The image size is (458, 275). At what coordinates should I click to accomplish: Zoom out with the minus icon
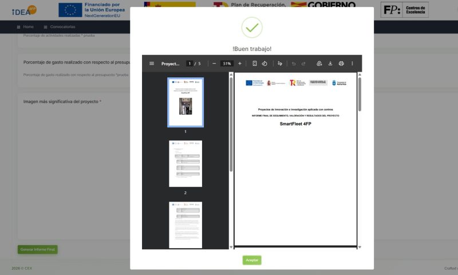214,64
